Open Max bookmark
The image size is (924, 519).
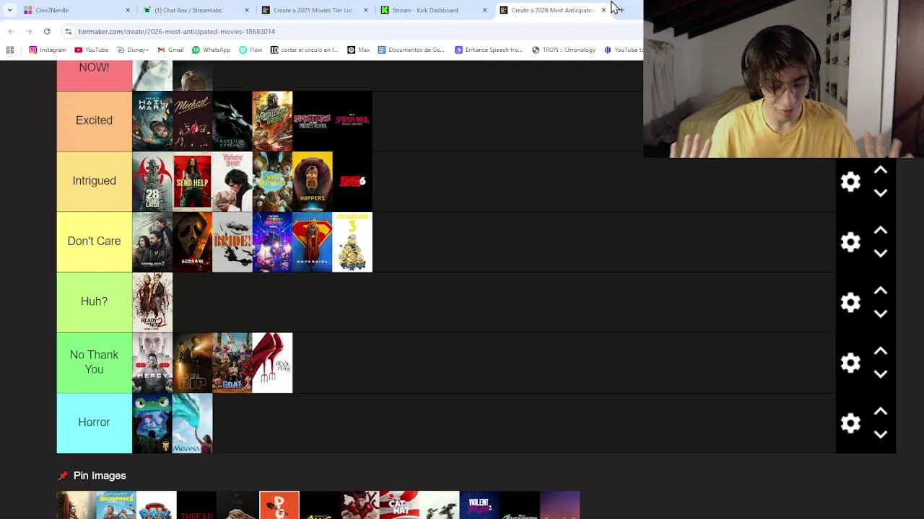point(359,50)
